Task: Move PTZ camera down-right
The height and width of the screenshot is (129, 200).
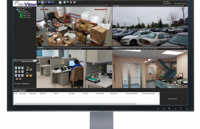Action: (x=22, y=76)
